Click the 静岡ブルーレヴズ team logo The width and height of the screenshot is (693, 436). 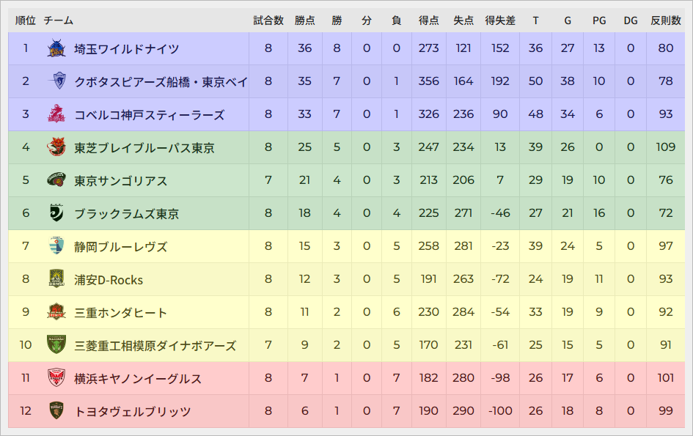click(x=56, y=246)
